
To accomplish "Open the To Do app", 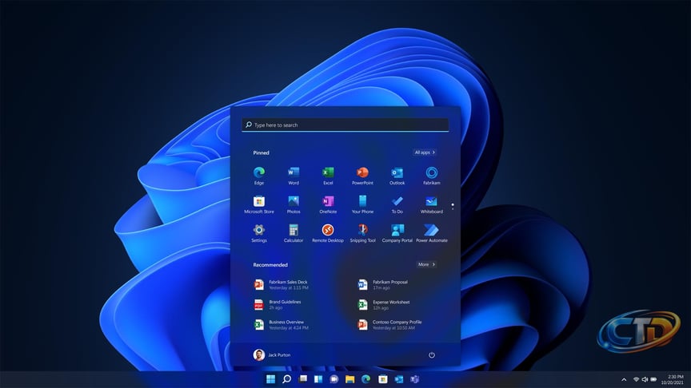I will [x=397, y=204].
